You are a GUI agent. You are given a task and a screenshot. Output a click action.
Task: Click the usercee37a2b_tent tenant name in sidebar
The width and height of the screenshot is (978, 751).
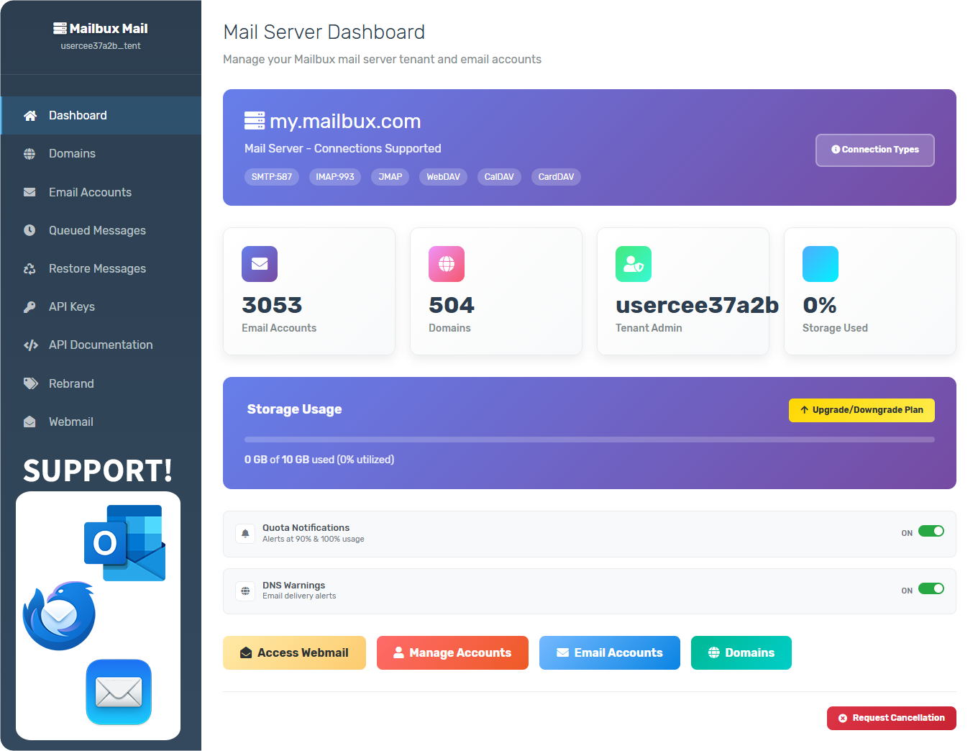click(x=101, y=46)
